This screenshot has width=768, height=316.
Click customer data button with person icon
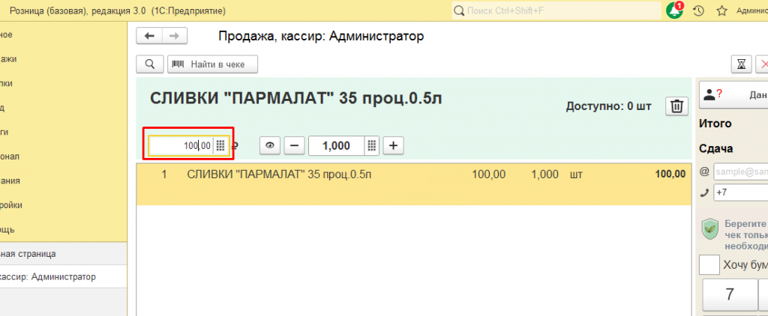click(733, 95)
